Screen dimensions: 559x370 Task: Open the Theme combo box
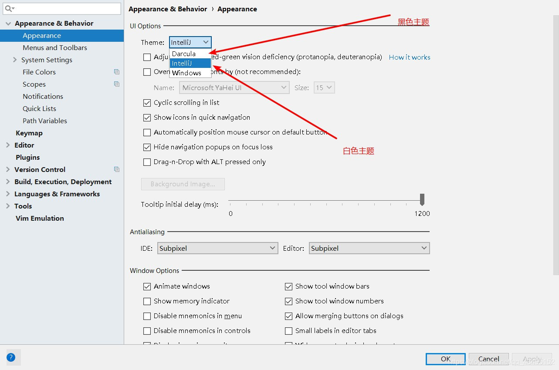190,42
